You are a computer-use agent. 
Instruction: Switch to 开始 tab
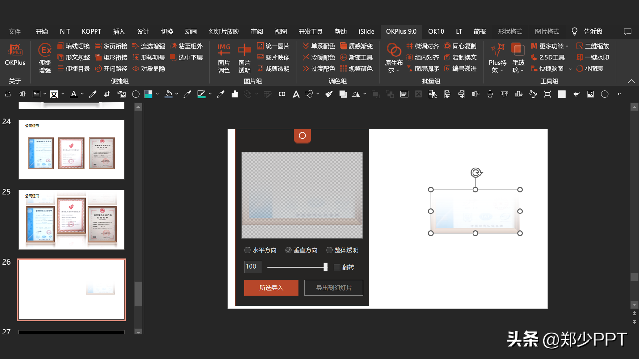42,31
